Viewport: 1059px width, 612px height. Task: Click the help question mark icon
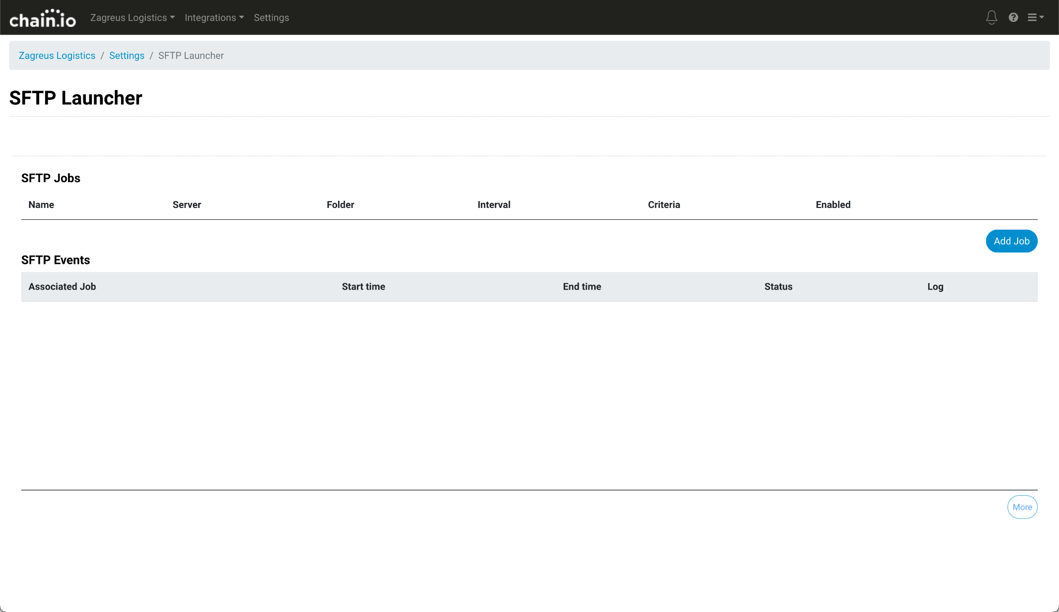[x=1013, y=18]
